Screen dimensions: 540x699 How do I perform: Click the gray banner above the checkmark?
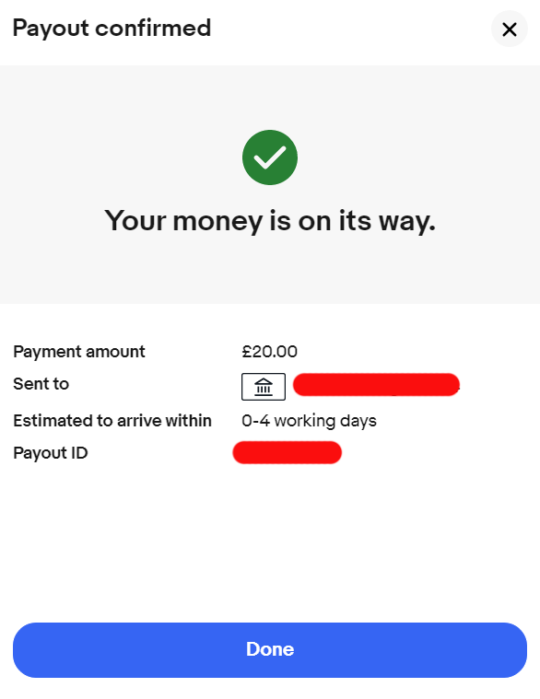click(x=270, y=96)
